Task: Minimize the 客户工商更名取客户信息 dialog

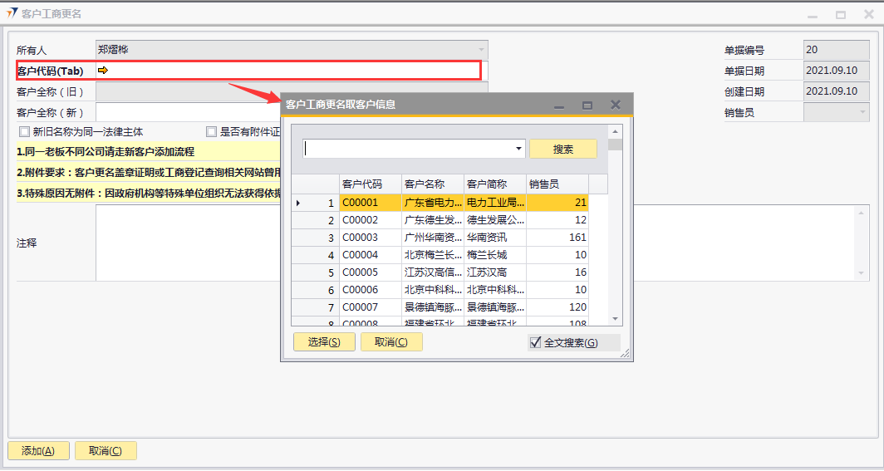Action: 559,105
